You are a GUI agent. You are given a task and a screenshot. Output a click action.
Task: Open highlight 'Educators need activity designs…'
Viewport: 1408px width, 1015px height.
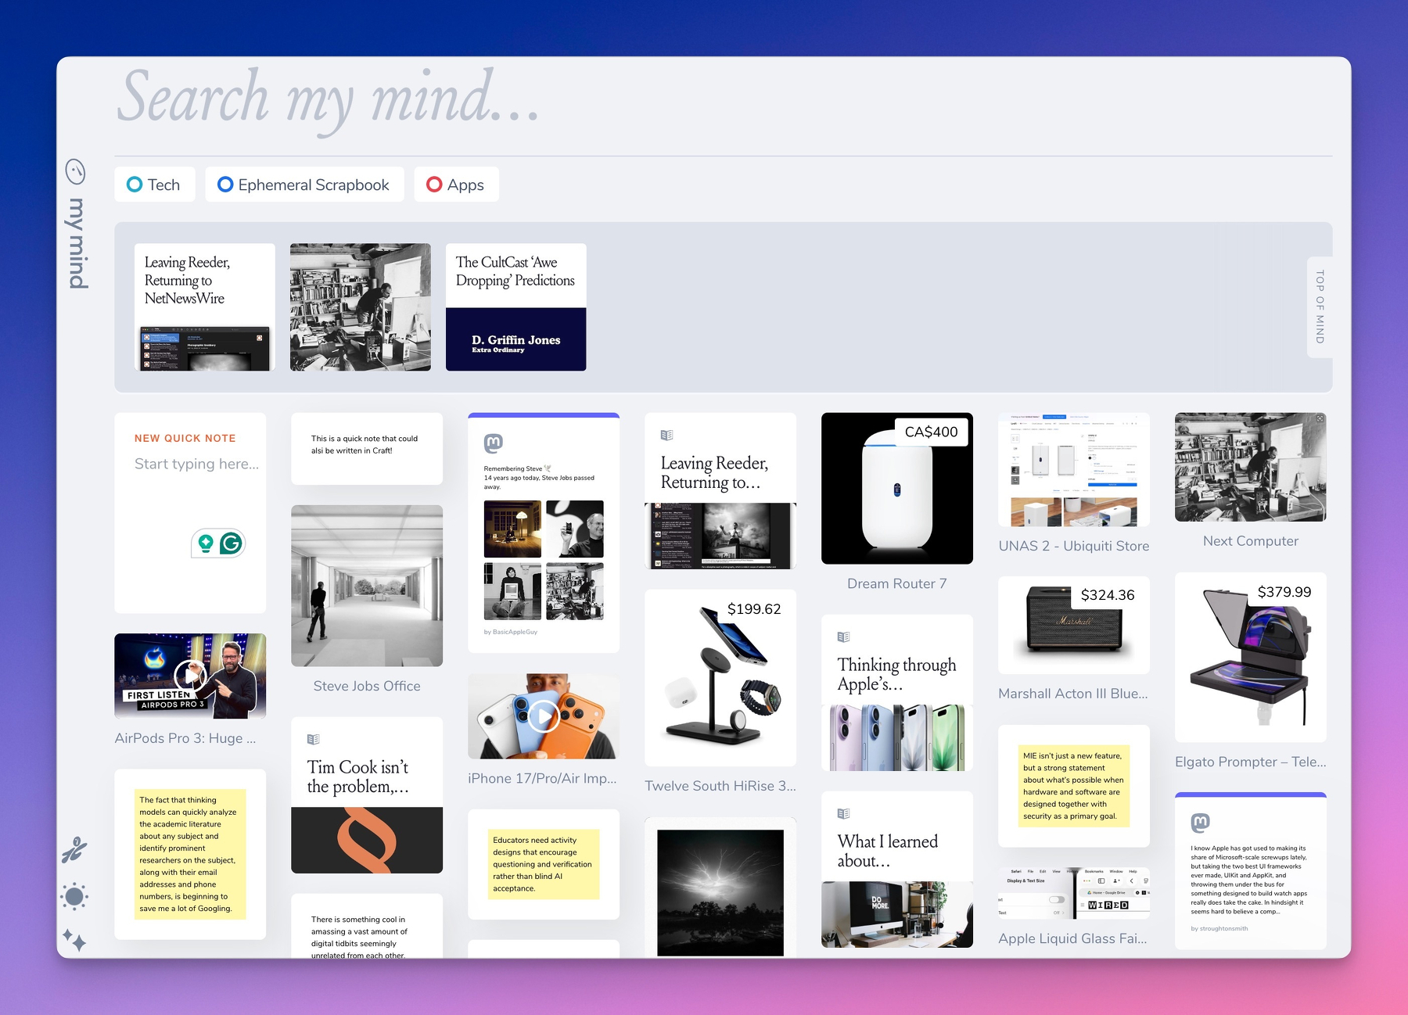(x=544, y=864)
